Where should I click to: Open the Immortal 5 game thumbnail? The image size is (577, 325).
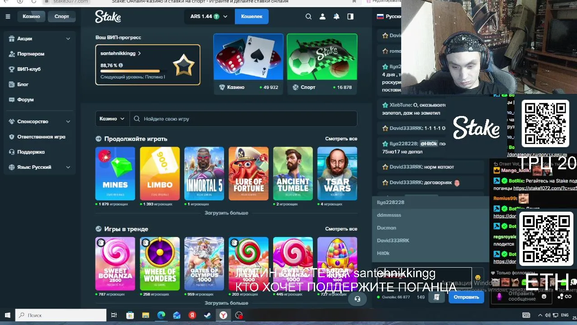pos(204,173)
